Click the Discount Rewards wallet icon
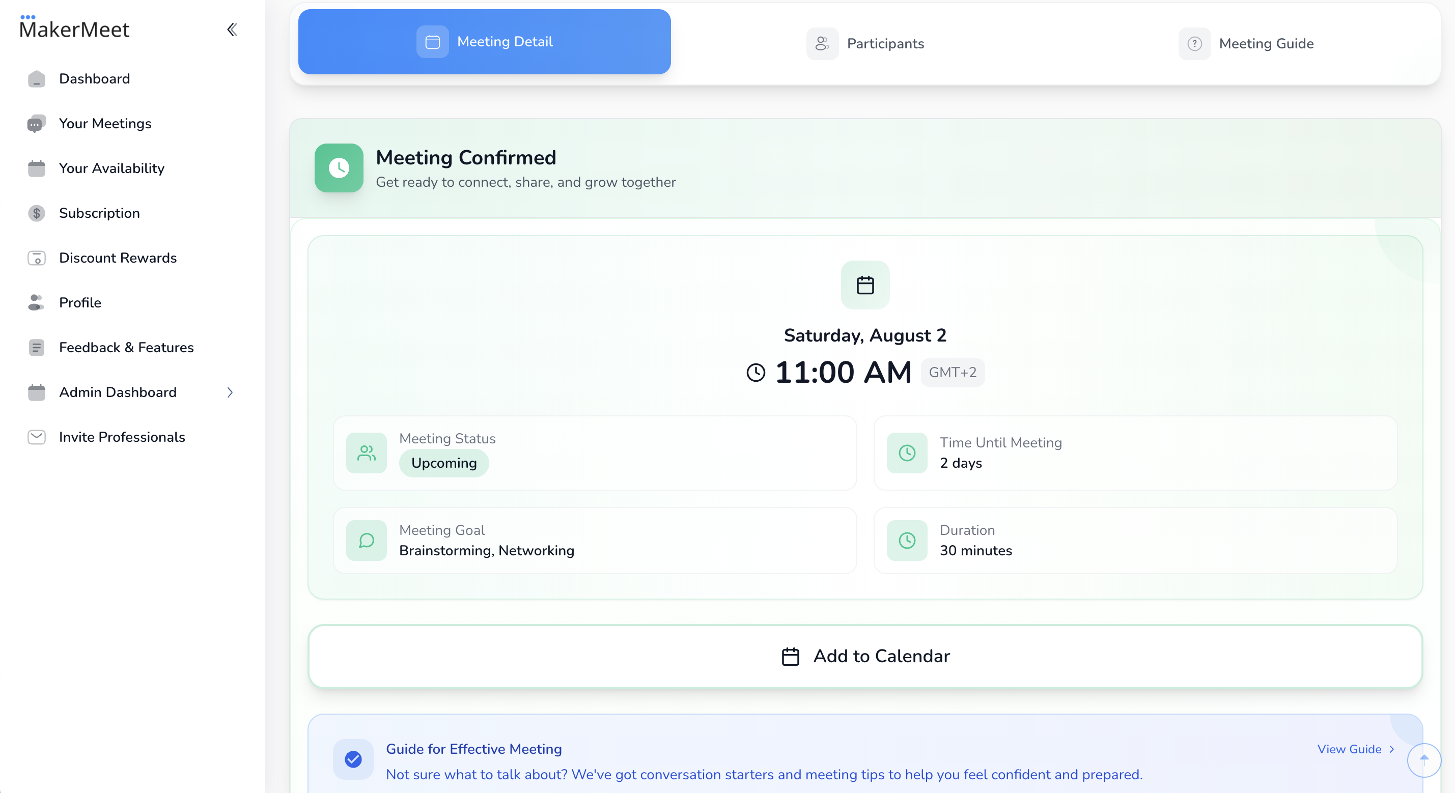Image resolution: width=1455 pixels, height=793 pixels. tap(37, 258)
